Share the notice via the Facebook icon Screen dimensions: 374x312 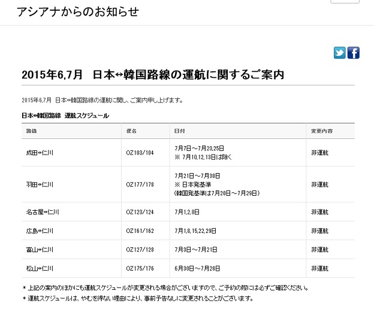pos(353,53)
